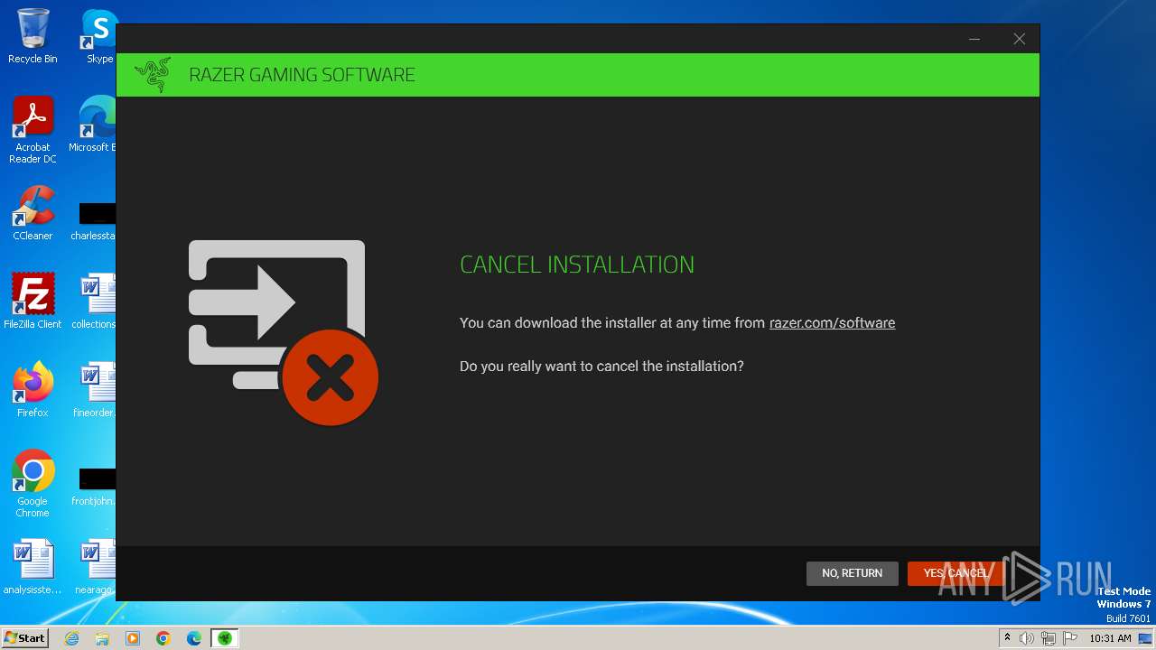Show hidden system tray icons
1156x650 pixels.
[1007, 638]
